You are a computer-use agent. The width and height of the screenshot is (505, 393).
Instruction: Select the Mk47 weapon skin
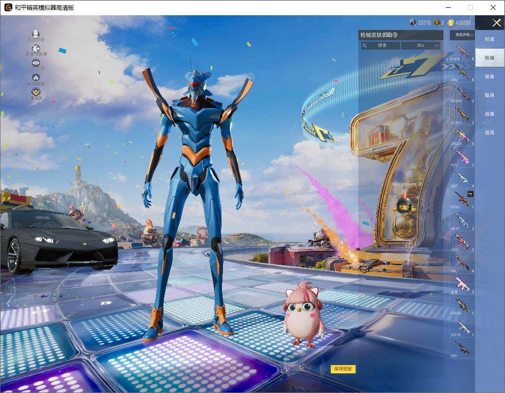tap(462, 221)
